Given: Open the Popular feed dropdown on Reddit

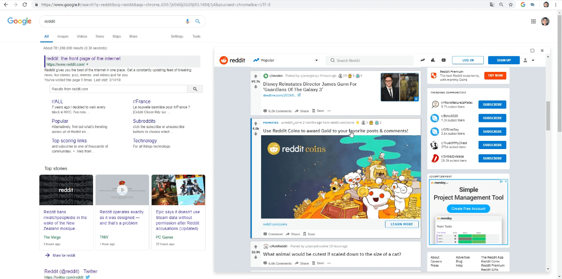Looking at the screenshot, I should (316, 60).
